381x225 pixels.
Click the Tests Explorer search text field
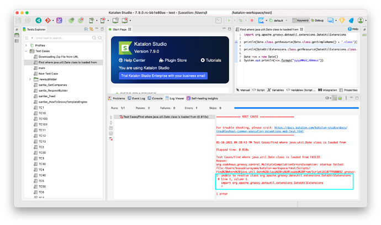coord(63,38)
